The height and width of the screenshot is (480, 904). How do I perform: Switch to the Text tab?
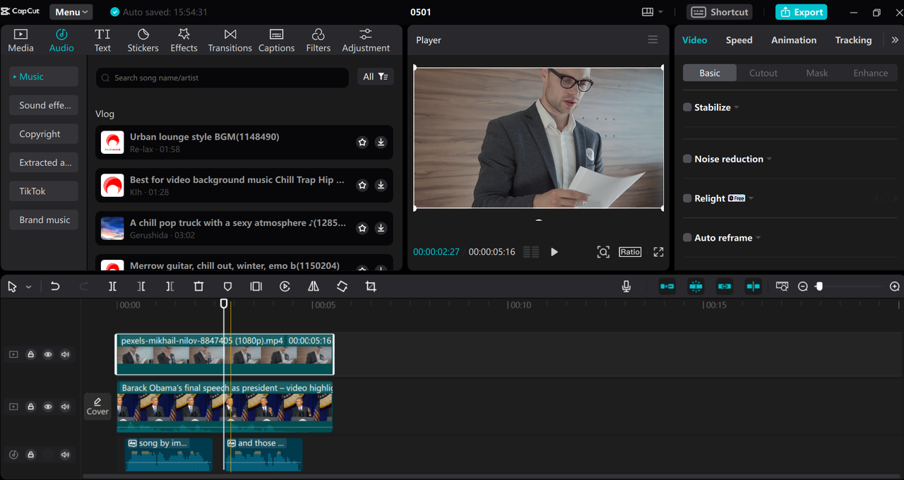[x=102, y=40]
